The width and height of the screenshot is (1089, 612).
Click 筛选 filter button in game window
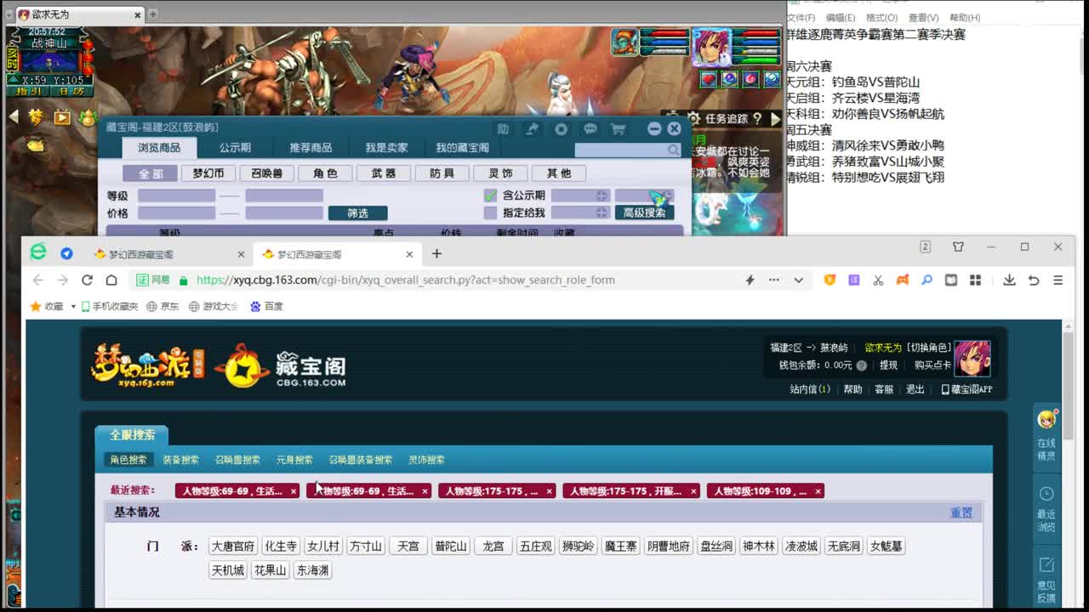[357, 213]
